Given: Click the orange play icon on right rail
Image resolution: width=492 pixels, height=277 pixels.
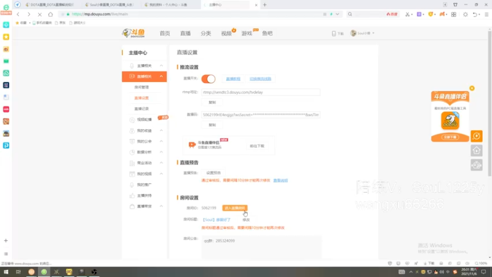Looking at the screenshot, I should click(477, 136).
